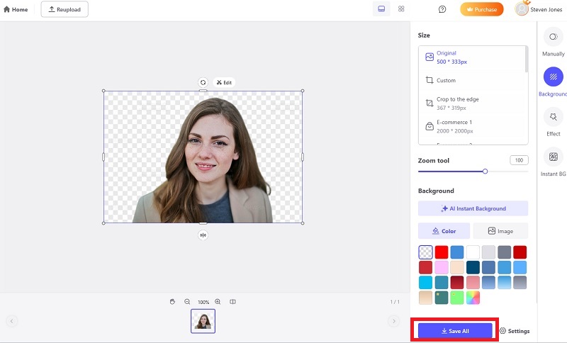Select the light gray swatch

pyautogui.click(x=488, y=252)
